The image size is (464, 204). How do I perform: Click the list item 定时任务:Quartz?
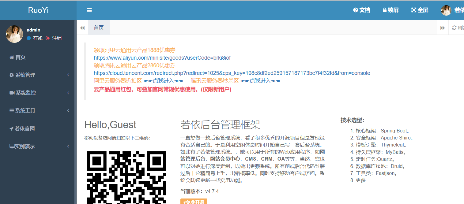375,159
